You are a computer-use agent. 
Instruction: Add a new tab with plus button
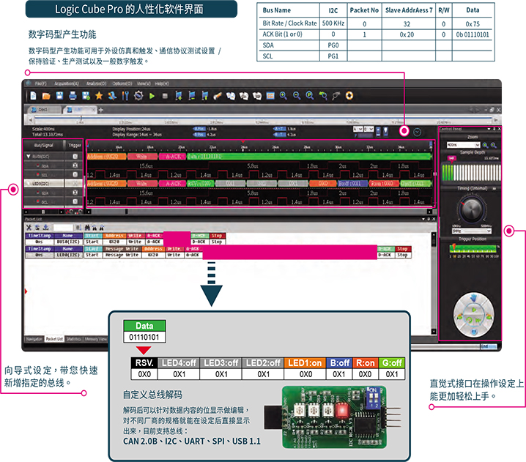[x=101, y=110]
